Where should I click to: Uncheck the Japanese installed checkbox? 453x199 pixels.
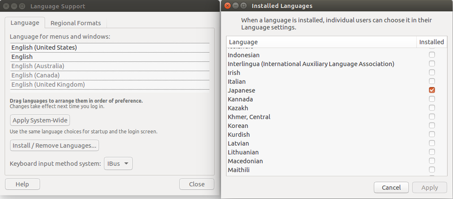point(432,90)
